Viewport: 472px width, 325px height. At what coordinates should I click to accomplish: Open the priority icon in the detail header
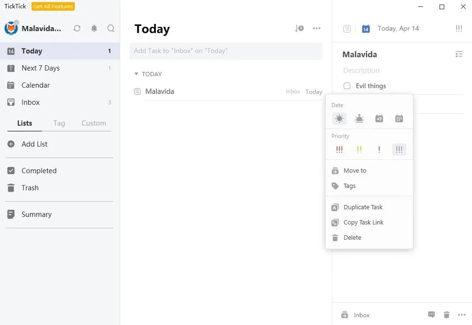point(459,28)
